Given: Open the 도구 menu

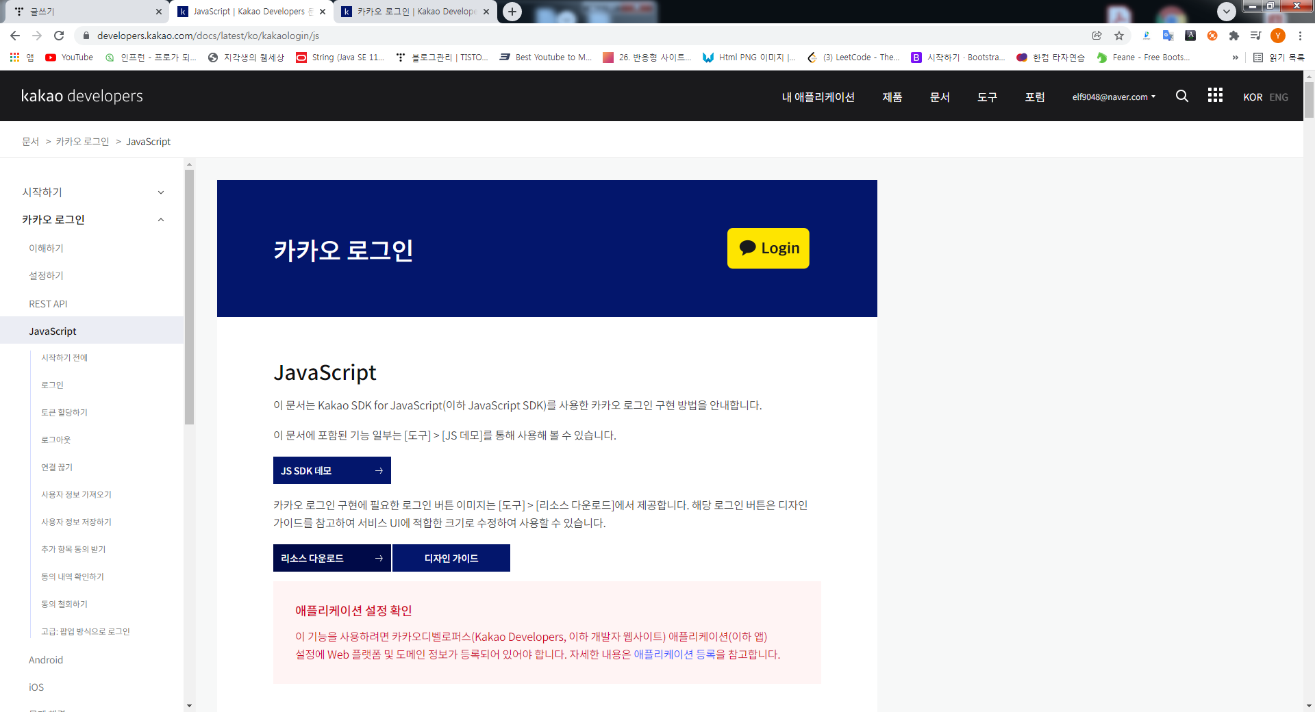Looking at the screenshot, I should point(987,97).
